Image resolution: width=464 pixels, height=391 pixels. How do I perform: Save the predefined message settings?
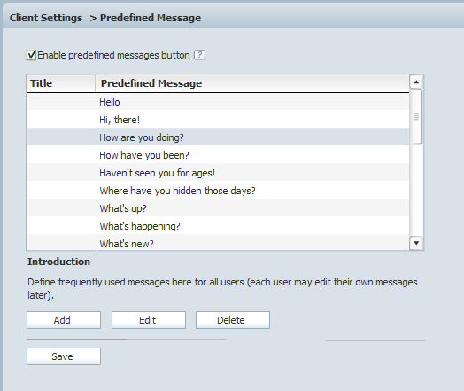click(64, 356)
